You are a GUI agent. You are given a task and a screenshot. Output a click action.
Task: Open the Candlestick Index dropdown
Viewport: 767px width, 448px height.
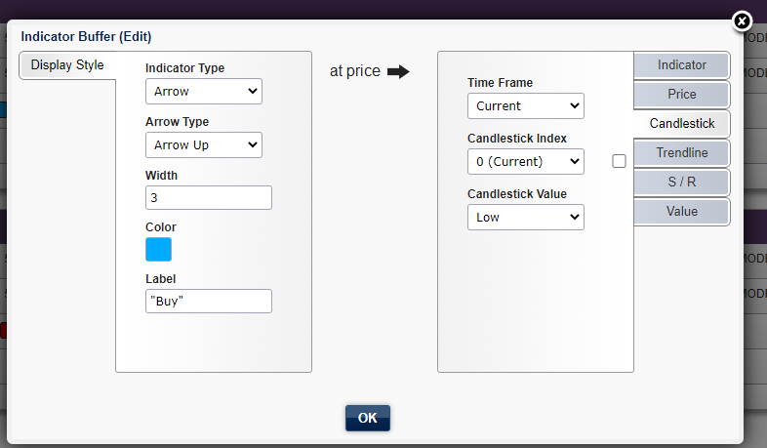pyautogui.click(x=525, y=161)
